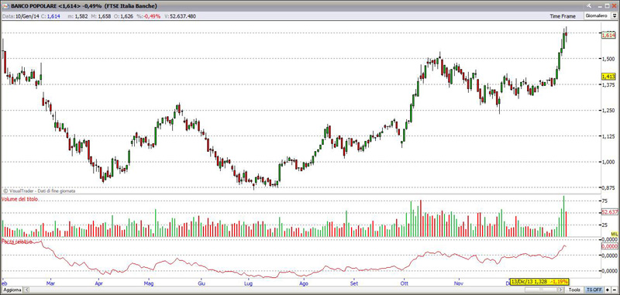Click the 1,250 price axis label

click(608, 111)
